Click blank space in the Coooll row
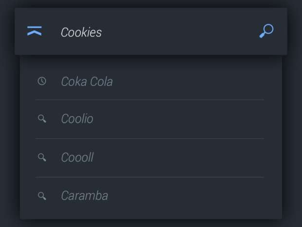Viewport: 302px width, 227px height. point(195,158)
